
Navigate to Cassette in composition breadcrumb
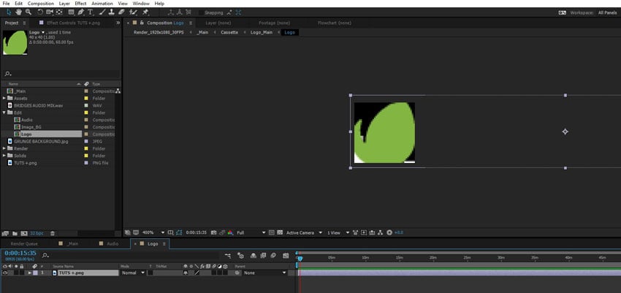[x=229, y=32]
